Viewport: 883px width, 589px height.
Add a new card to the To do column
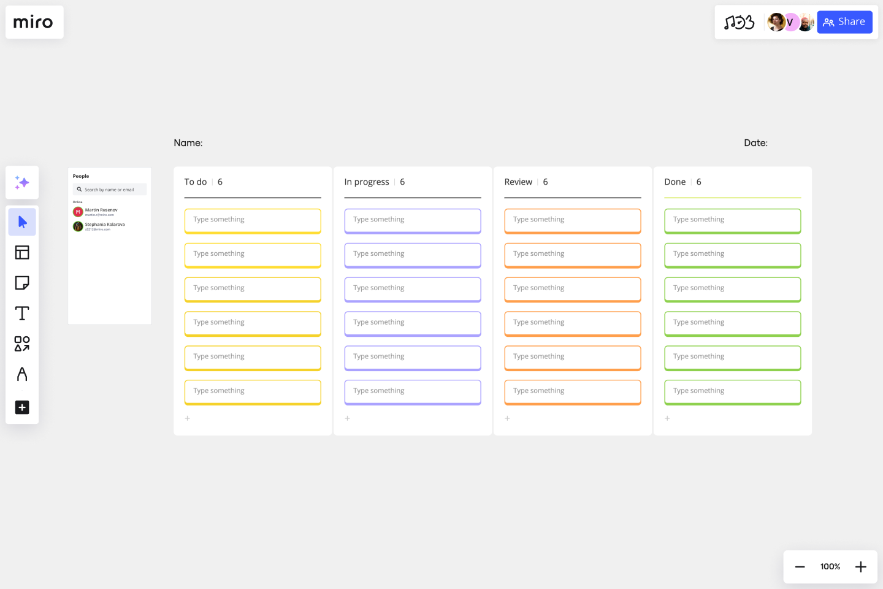click(188, 418)
